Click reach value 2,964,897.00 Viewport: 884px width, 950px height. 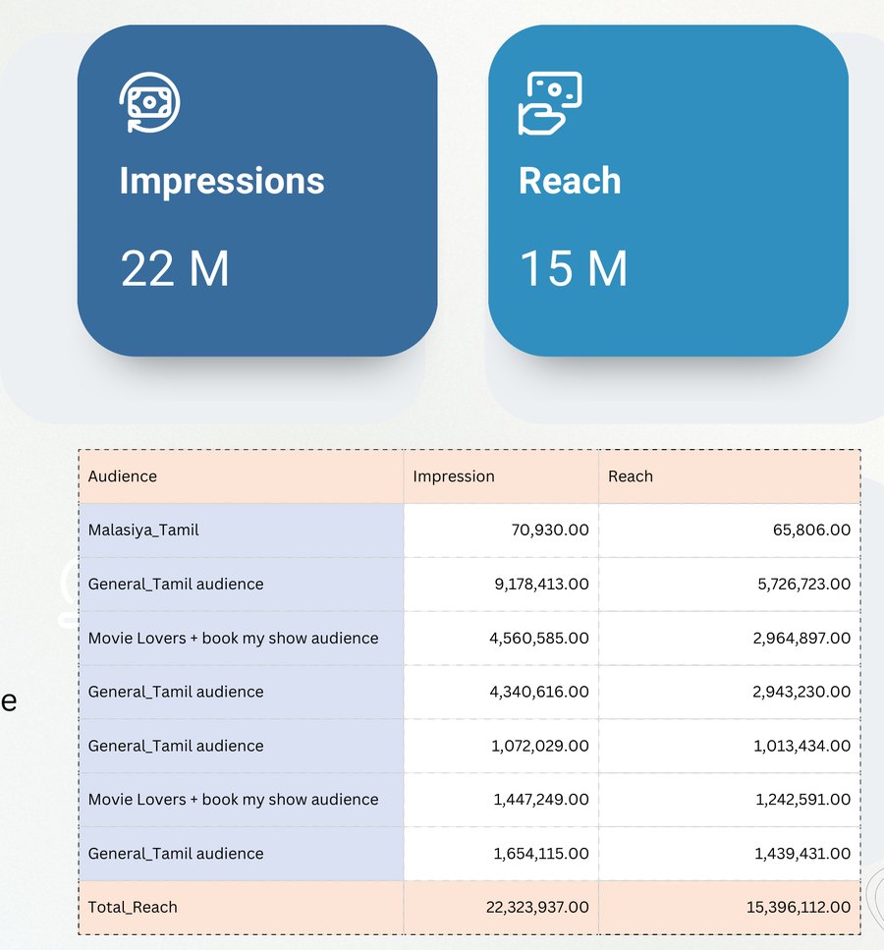click(801, 638)
